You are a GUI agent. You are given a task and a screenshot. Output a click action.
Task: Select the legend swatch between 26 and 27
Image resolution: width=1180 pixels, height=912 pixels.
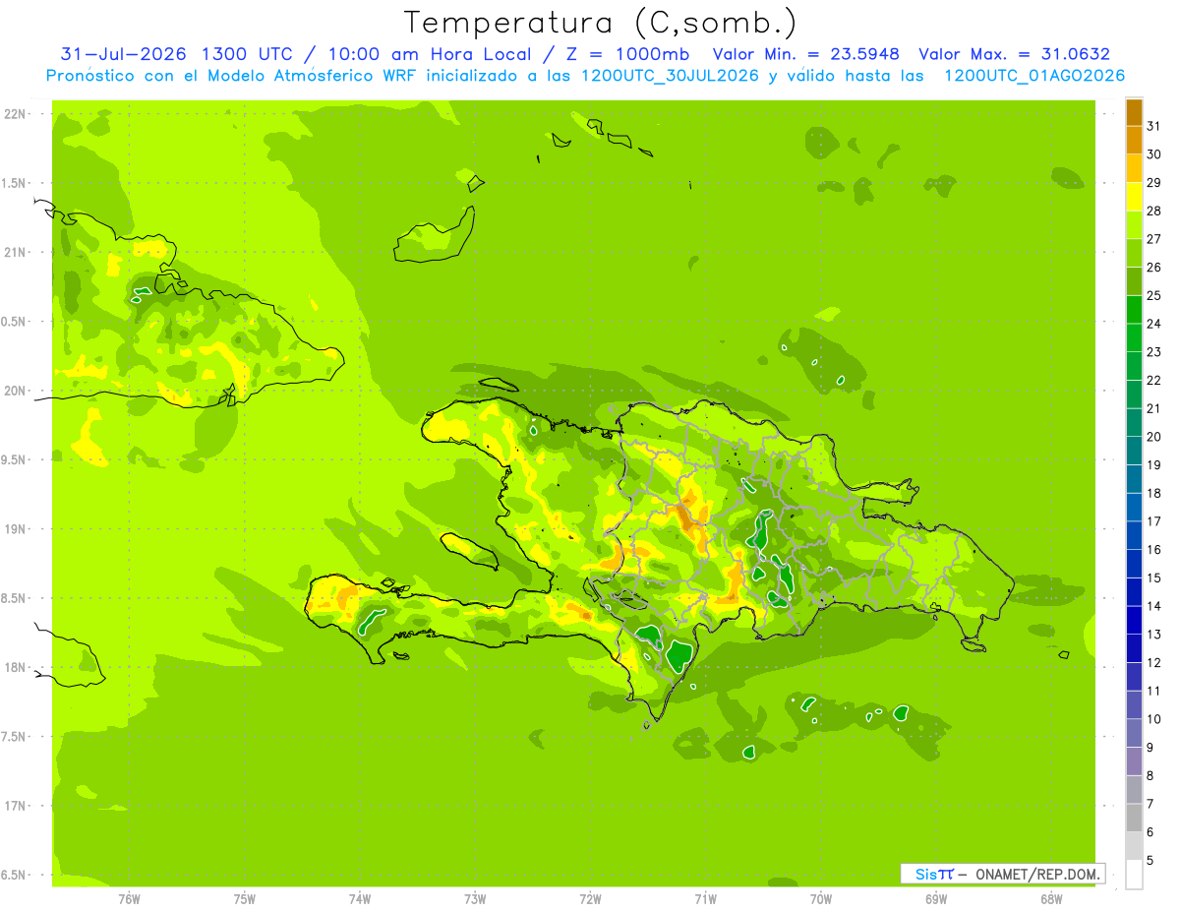(x=1134, y=253)
